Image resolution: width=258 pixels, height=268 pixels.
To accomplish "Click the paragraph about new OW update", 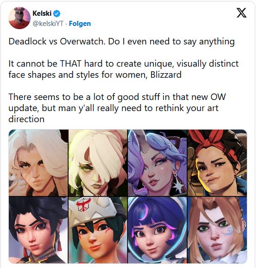I will [117, 108].
